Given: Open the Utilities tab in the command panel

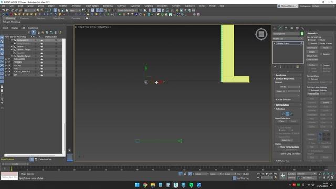Looking at the screenshot, I should click(302, 28).
